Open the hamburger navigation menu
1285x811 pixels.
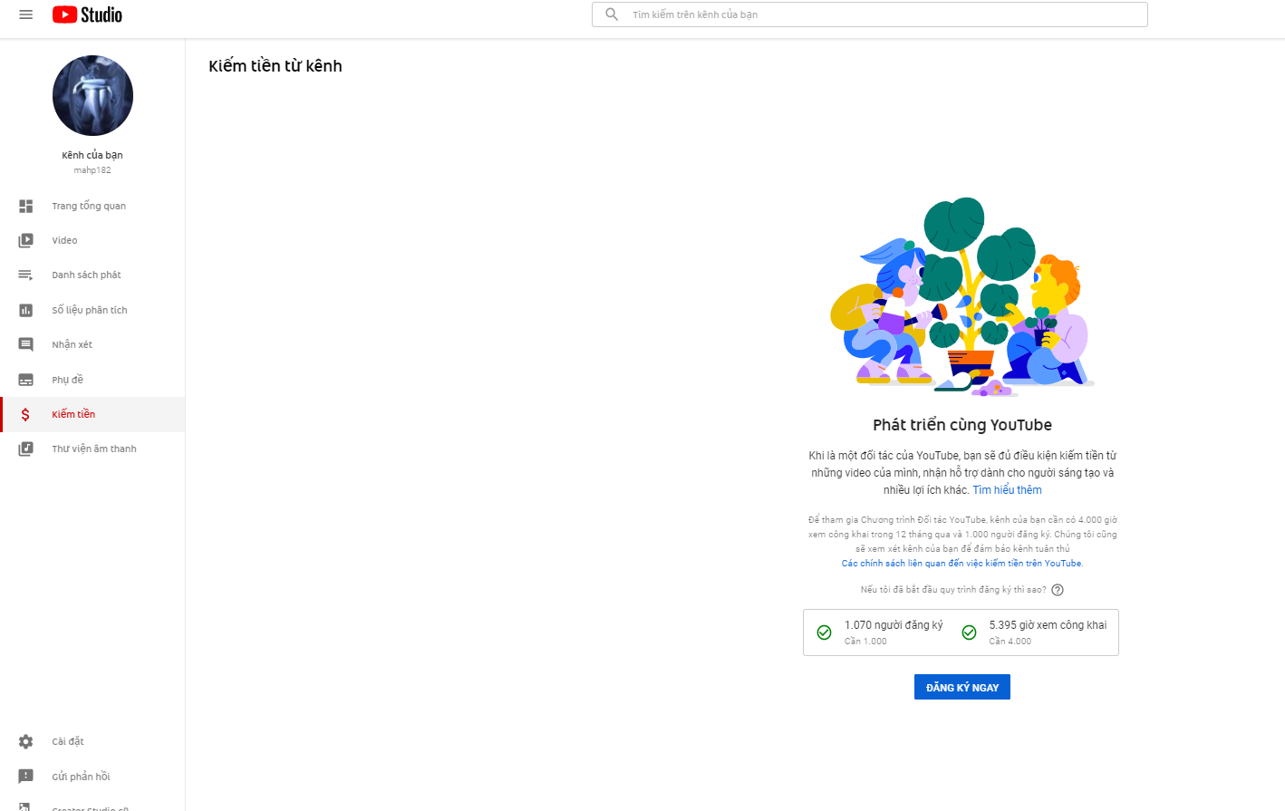coord(25,14)
